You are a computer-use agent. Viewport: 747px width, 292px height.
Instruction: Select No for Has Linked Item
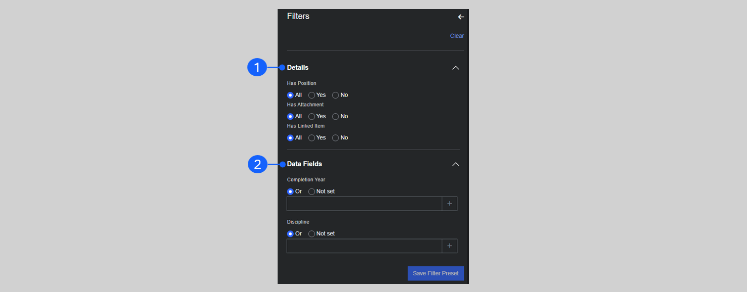click(x=336, y=137)
